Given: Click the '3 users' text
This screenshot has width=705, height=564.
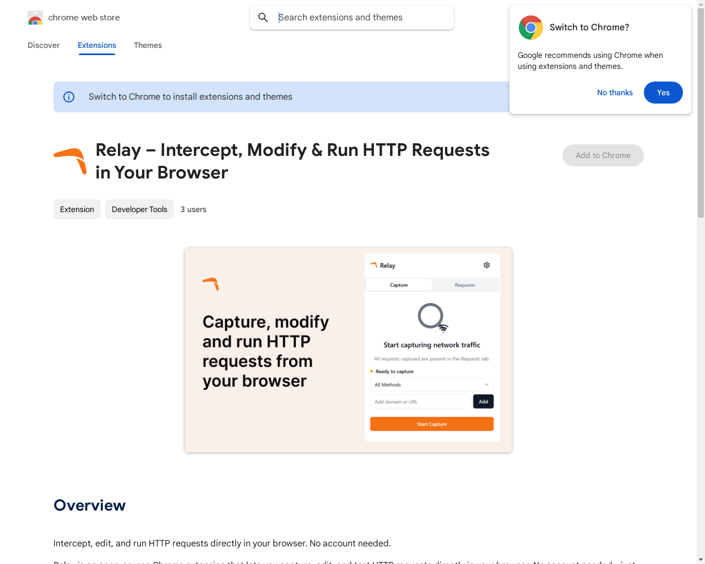Looking at the screenshot, I should click(193, 209).
